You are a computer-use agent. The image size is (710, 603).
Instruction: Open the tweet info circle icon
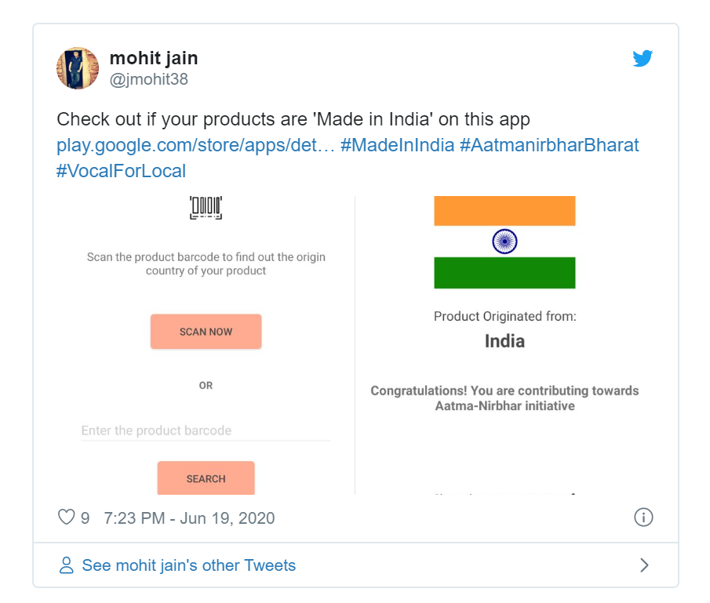point(643,518)
